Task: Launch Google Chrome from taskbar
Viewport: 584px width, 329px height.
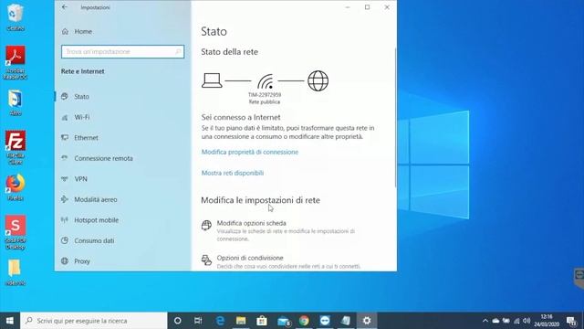Action: [x=304, y=321]
